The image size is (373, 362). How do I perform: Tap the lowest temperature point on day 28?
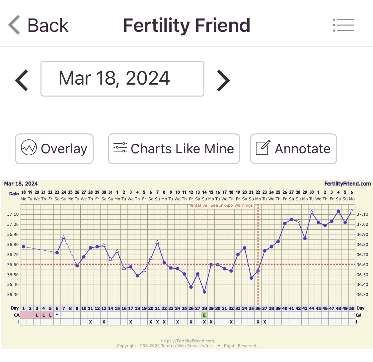tap(204, 292)
